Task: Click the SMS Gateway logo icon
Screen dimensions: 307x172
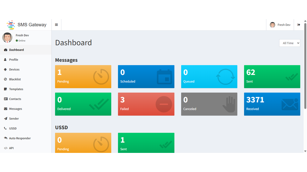Action: coord(11,25)
